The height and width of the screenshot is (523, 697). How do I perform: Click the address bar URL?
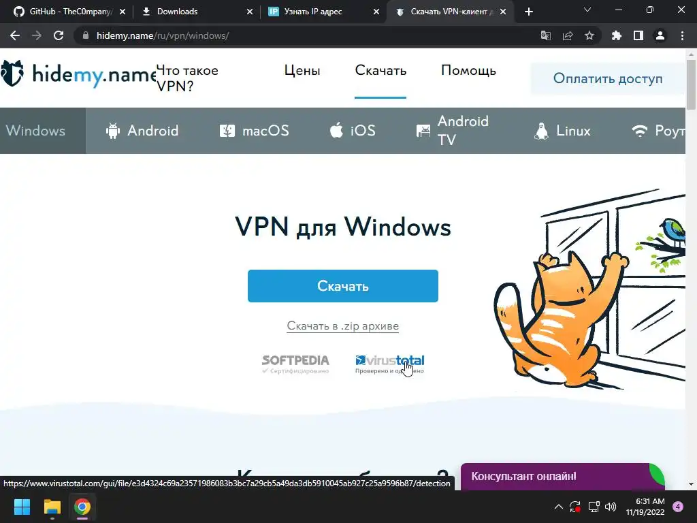(162, 35)
